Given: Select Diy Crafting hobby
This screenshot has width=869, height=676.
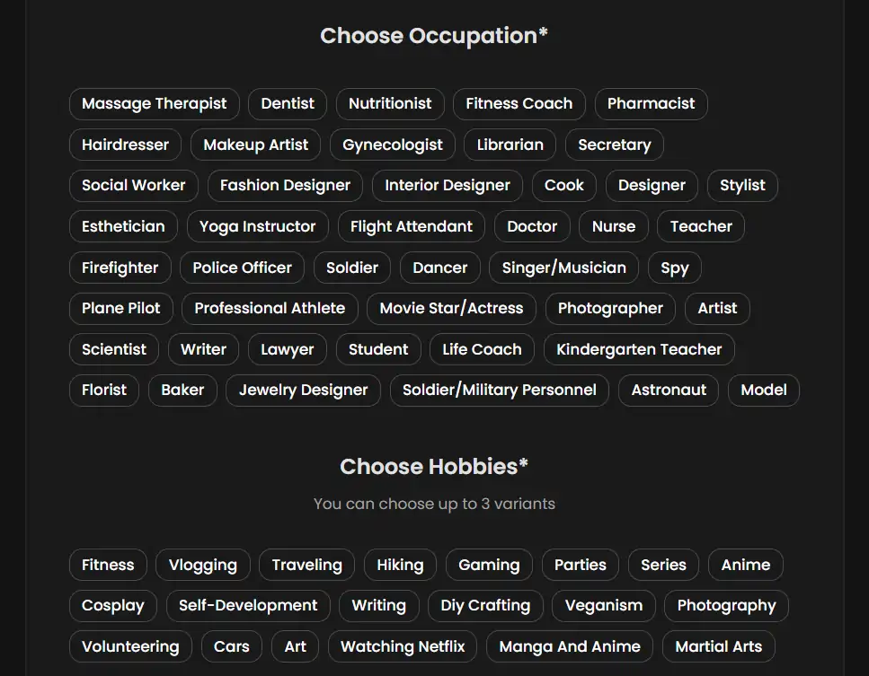Looking at the screenshot, I should (x=485, y=606).
